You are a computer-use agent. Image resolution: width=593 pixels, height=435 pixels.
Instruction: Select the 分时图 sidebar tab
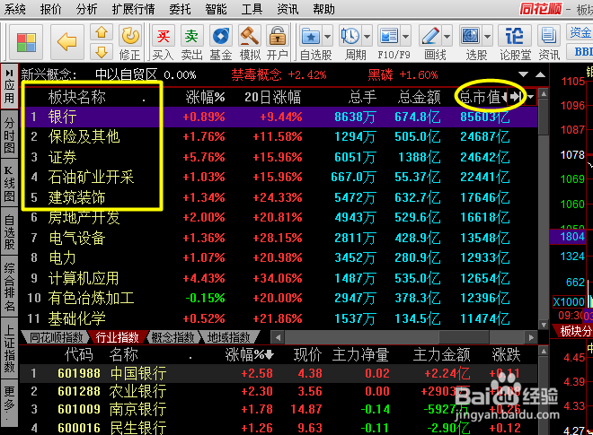point(9,135)
